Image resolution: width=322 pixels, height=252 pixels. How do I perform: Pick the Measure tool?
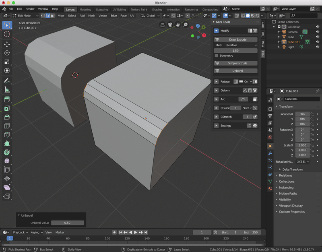(7, 90)
